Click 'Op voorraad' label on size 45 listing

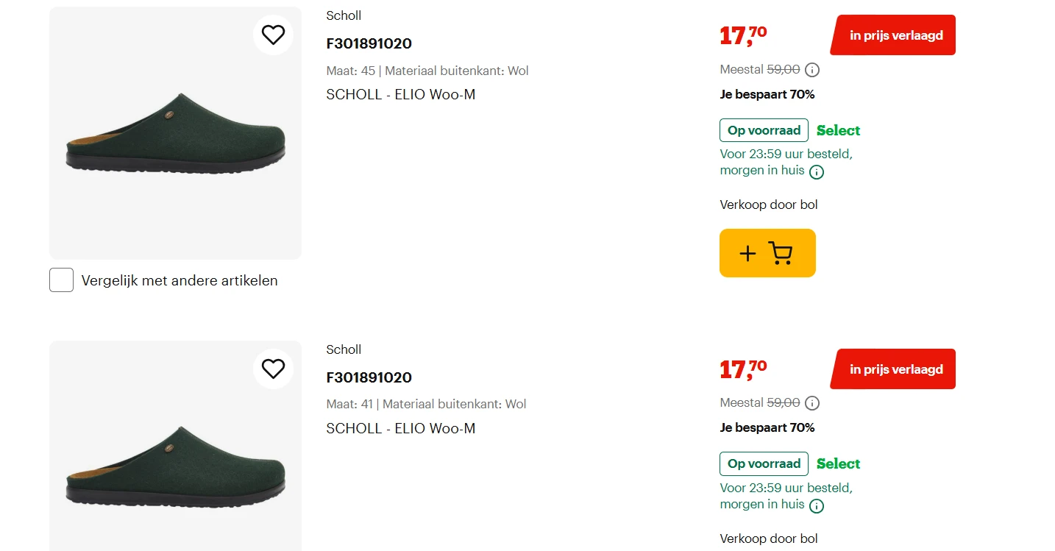(x=764, y=130)
